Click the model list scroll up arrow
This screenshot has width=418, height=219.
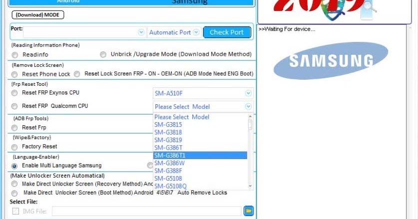coord(250,116)
